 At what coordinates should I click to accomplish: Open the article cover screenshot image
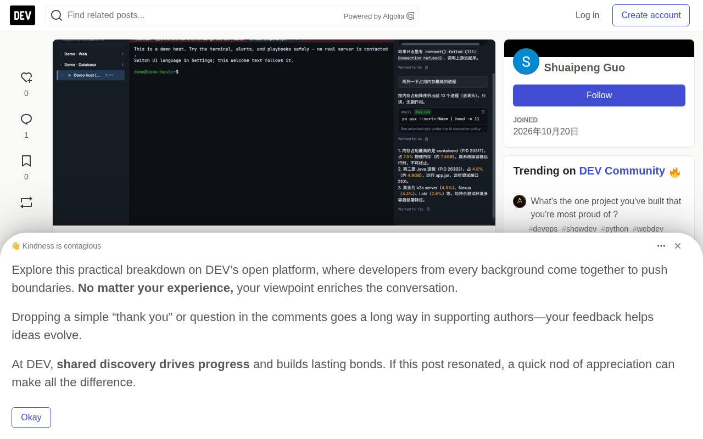(x=274, y=132)
